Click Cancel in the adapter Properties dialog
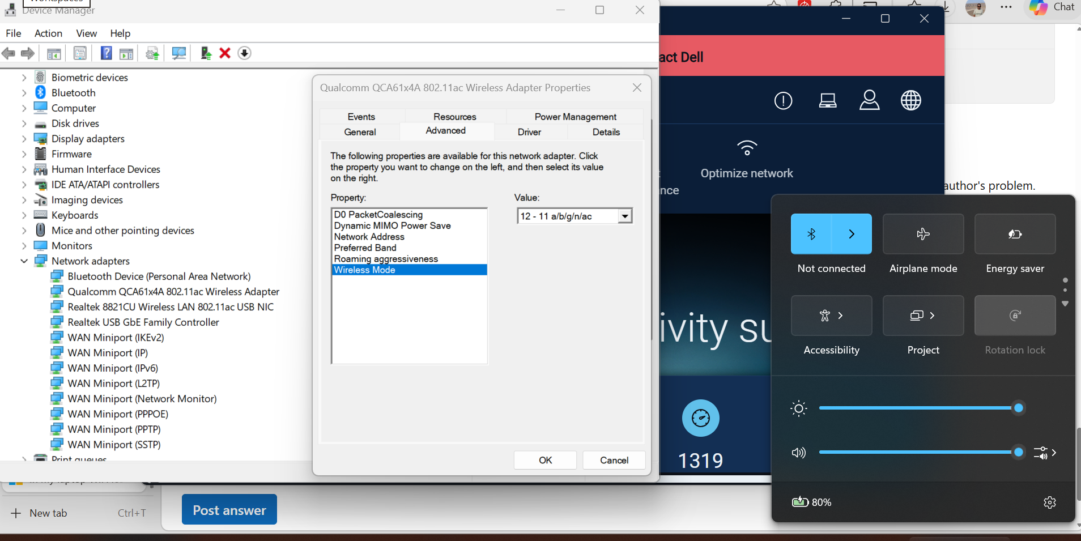This screenshot has height=541, width=1081. [614, 460]
